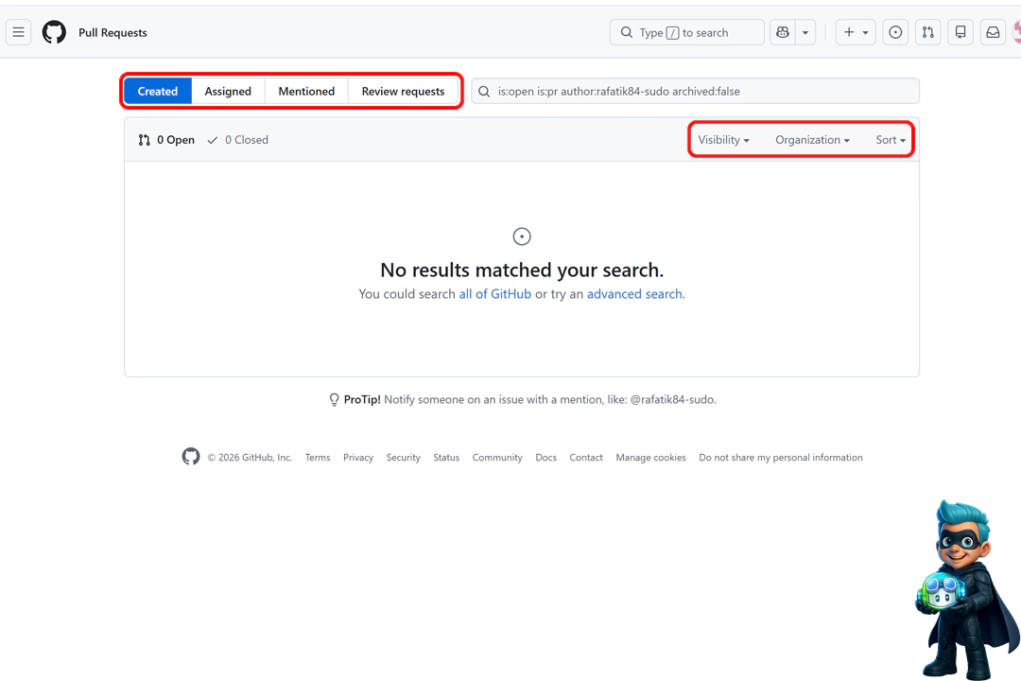1021x681 pixels.
Task: Open the Sort dropdown
Action: pyautogui.click(x=890, y=139)
